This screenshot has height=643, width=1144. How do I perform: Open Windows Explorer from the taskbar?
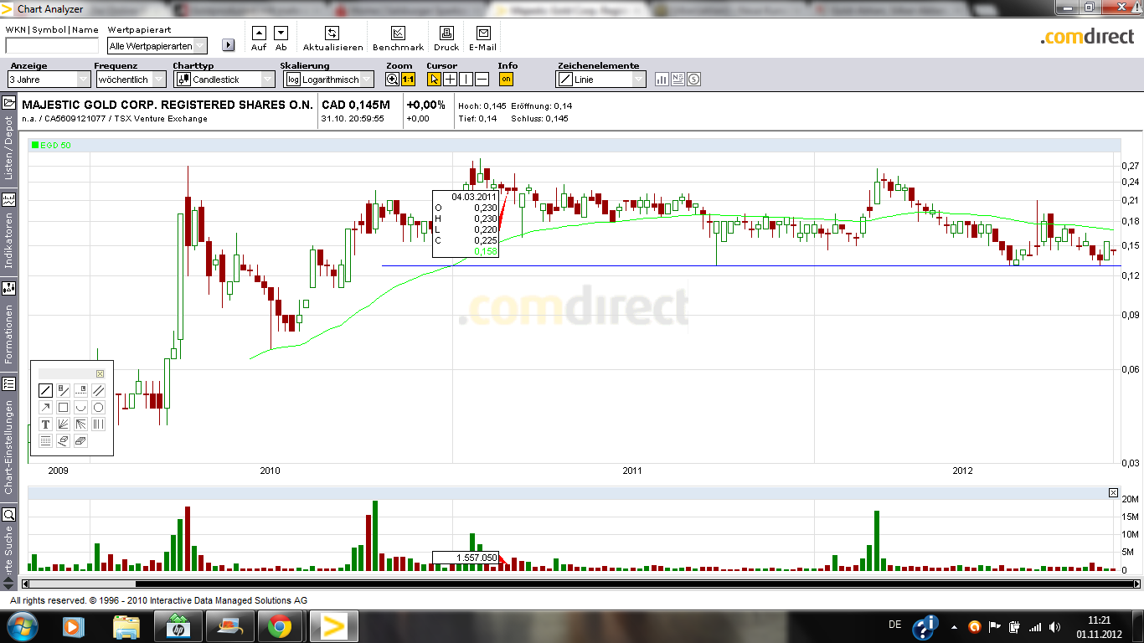(x=126, y=626)
